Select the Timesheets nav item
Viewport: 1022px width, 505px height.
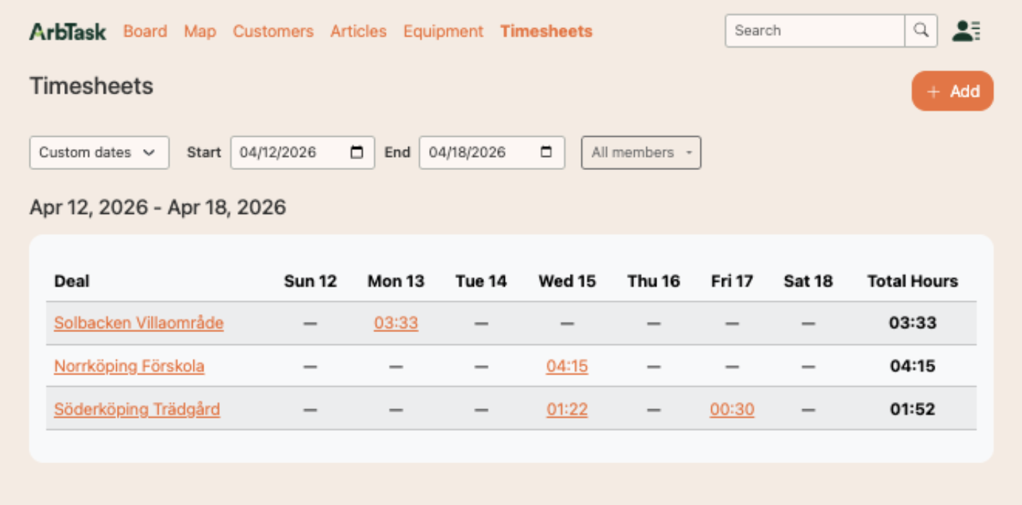[546, 32]
